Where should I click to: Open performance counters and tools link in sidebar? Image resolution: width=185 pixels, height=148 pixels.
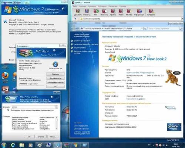point(82,133)
